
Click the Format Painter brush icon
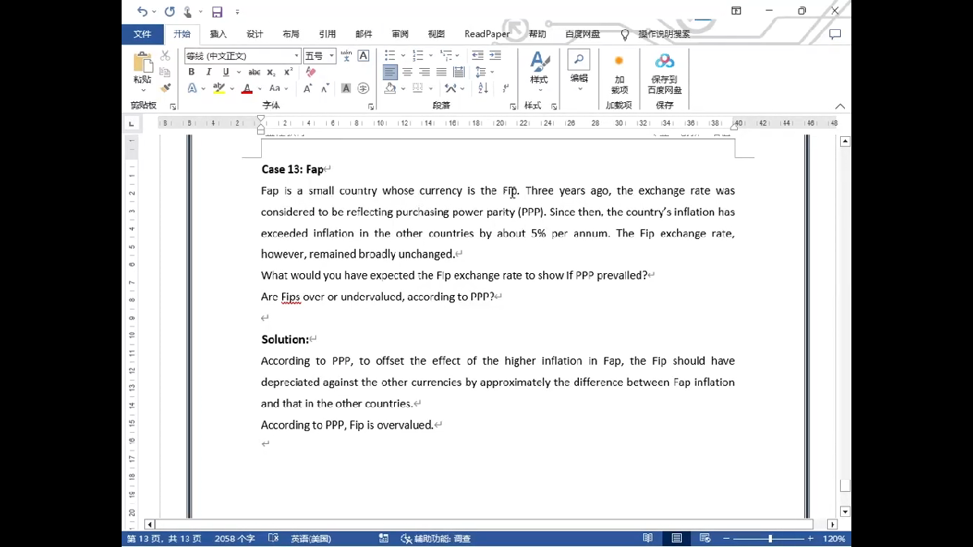165,88
